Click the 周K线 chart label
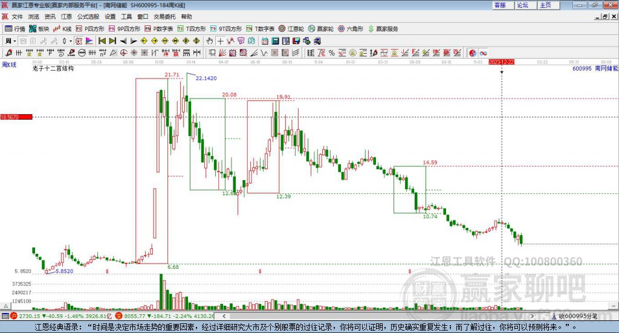 [8, 65]
